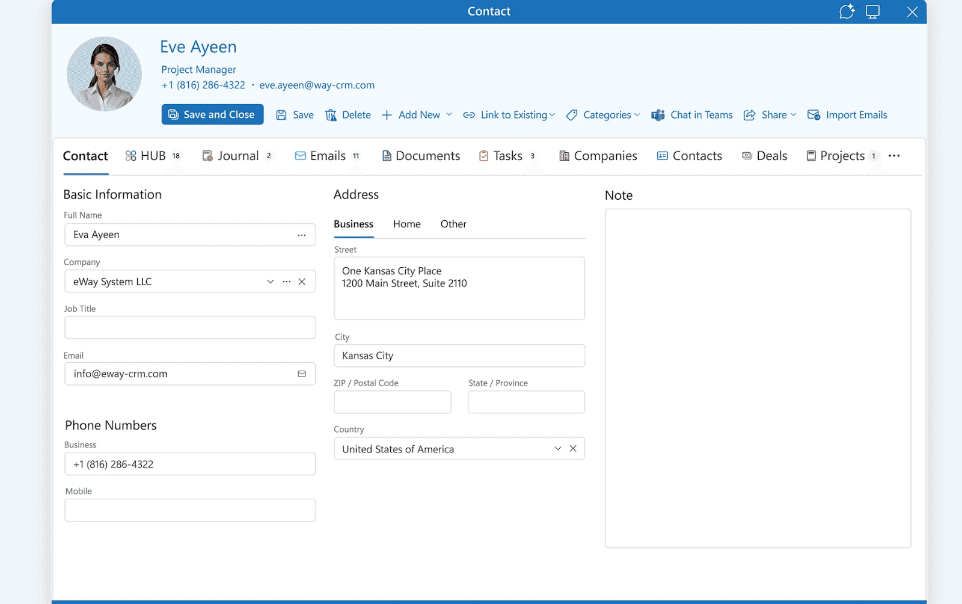
Task: Click the envelope icon in the Email field
Action: click(x=301, y=374)
